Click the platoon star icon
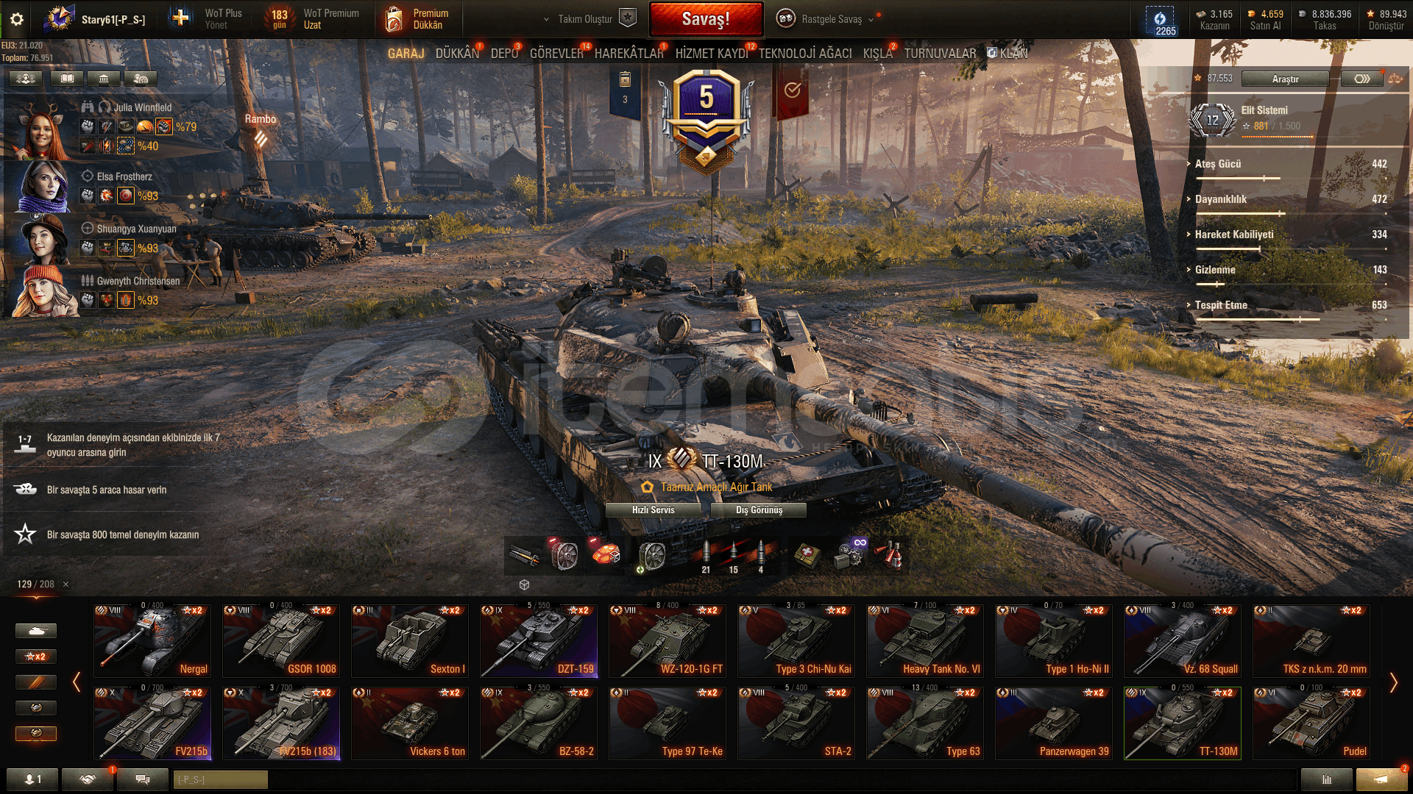 (627, 18)
